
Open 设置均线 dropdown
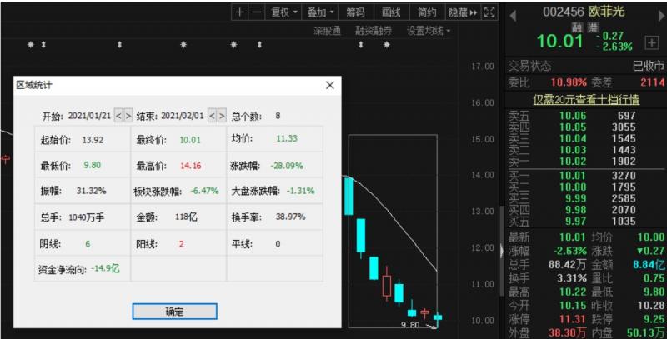coord(429,31)
